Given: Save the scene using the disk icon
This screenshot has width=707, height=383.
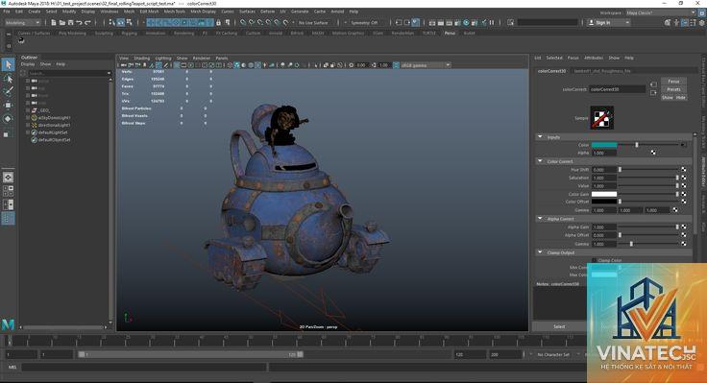Looking at the screenshot, I should point(71,22).
